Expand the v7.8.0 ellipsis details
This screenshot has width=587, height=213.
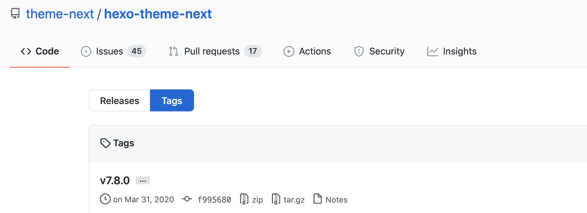(143, 181)
